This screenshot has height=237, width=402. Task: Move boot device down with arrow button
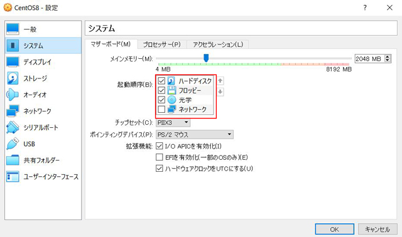220,92
